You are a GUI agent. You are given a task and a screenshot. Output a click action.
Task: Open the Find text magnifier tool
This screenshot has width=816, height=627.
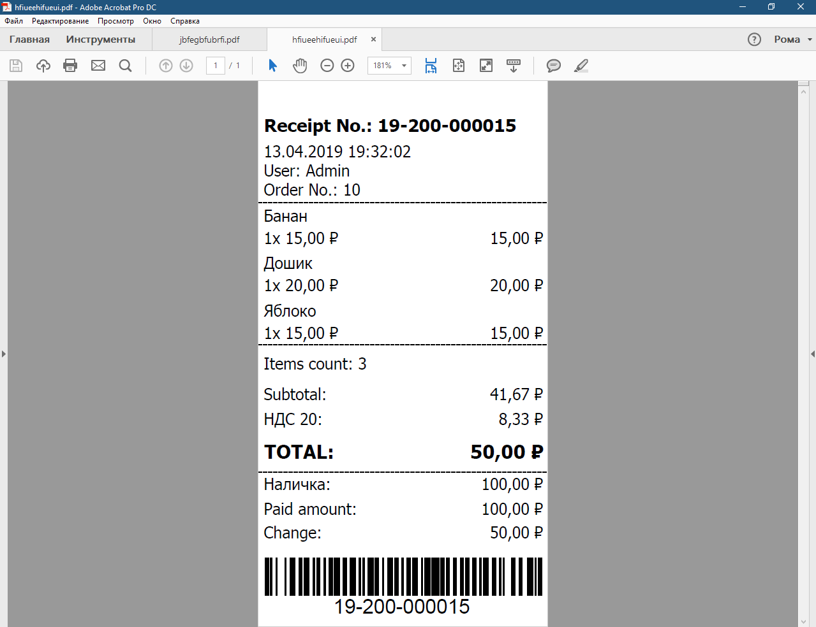tap(126, 66)
